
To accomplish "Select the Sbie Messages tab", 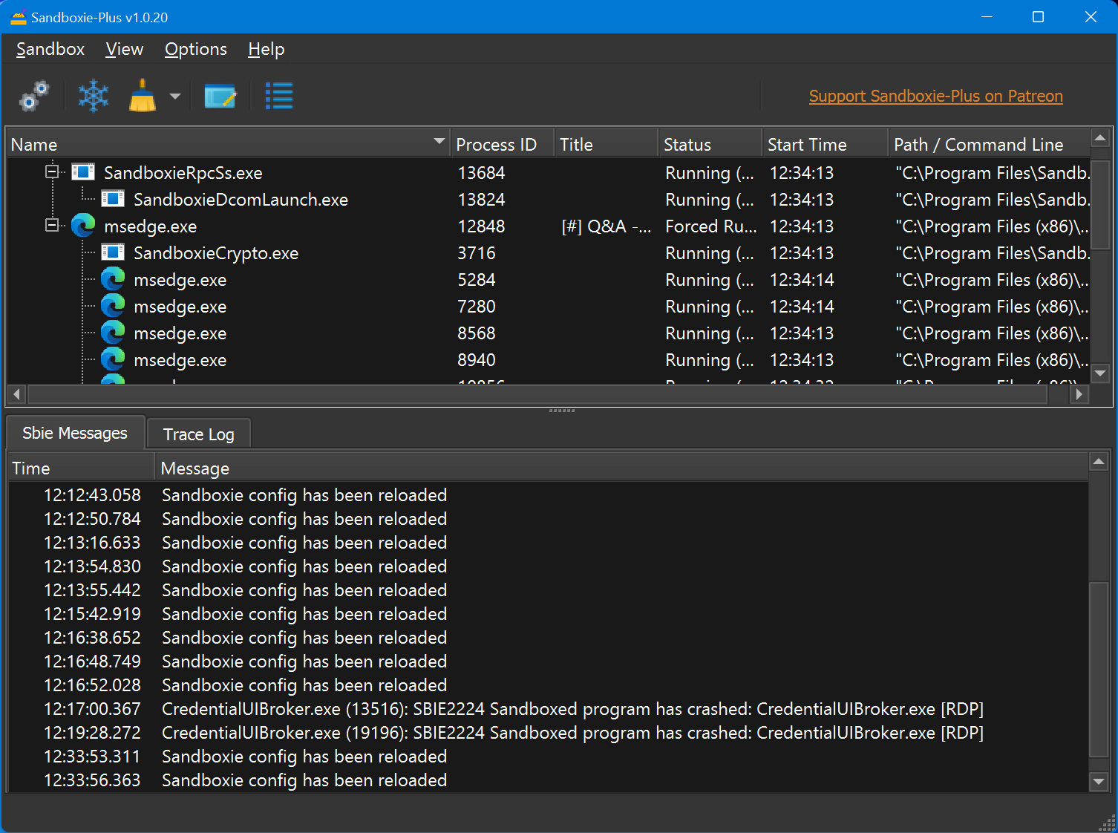I will 75,433.
